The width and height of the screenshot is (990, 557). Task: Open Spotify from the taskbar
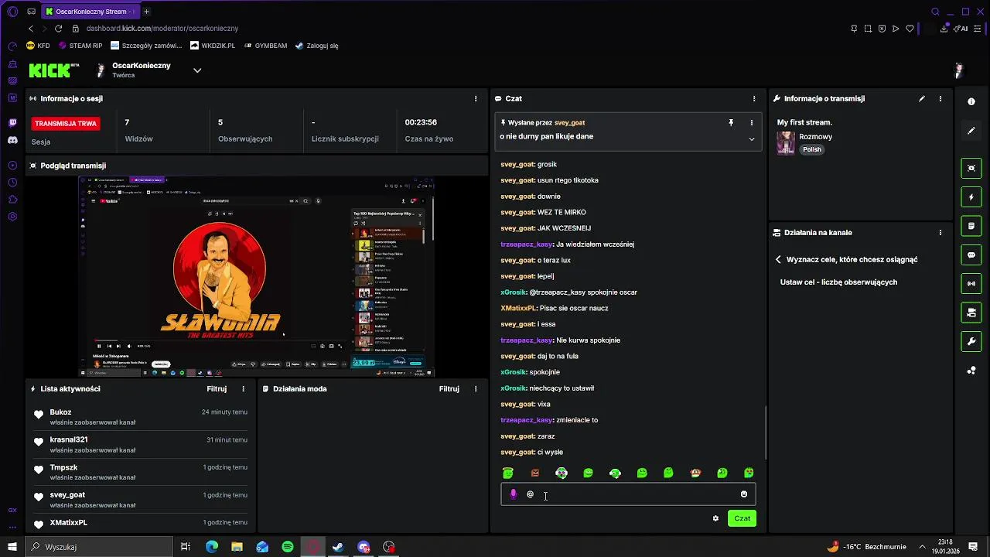(288, 547)
